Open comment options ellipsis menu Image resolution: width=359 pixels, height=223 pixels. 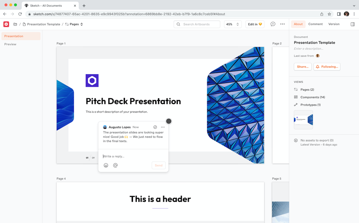tap(163, 127)
